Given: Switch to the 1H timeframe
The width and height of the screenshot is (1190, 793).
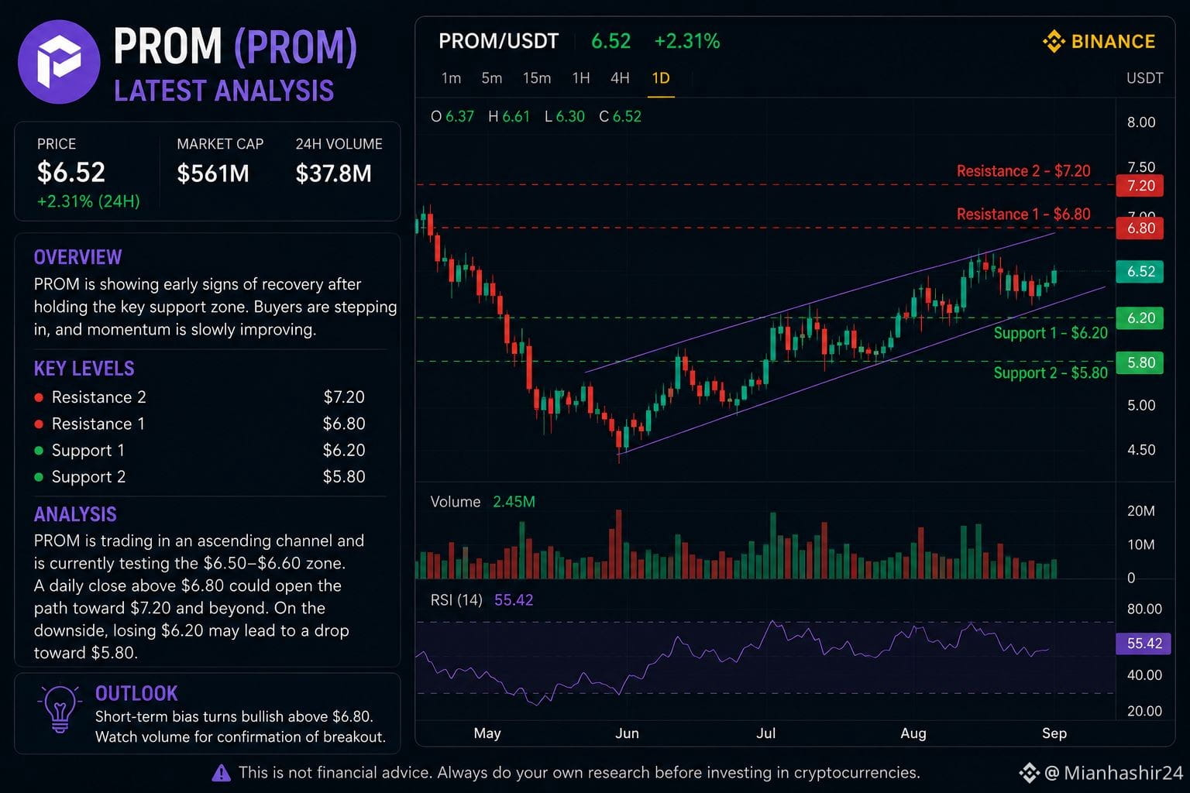Looking at the screenshot, I should 581,78.
